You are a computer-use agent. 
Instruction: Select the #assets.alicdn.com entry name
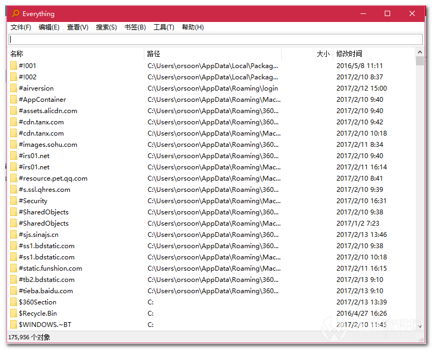pyautogui.click(x=48, y=111)
